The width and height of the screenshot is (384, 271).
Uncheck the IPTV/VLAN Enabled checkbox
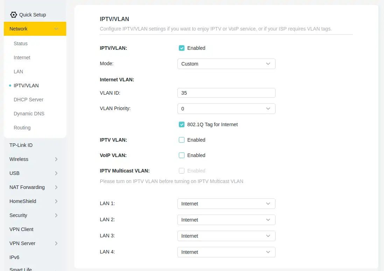click(x=181, y=48)
